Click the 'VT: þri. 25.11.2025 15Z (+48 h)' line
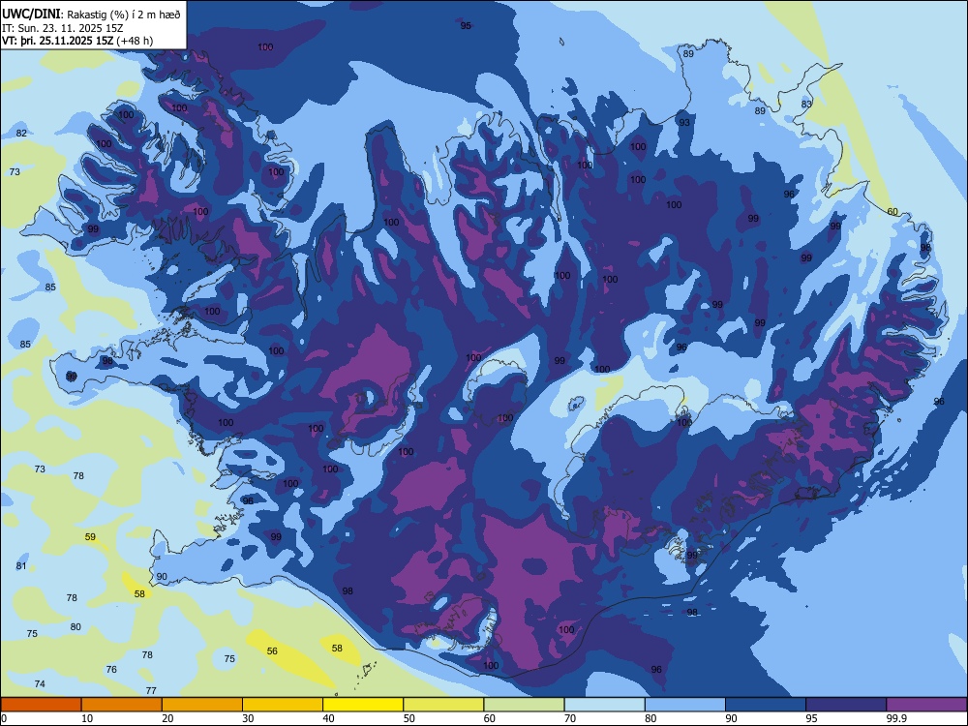Image resolution: width=968 pixels, height=726 pixels. coord(77,41)
